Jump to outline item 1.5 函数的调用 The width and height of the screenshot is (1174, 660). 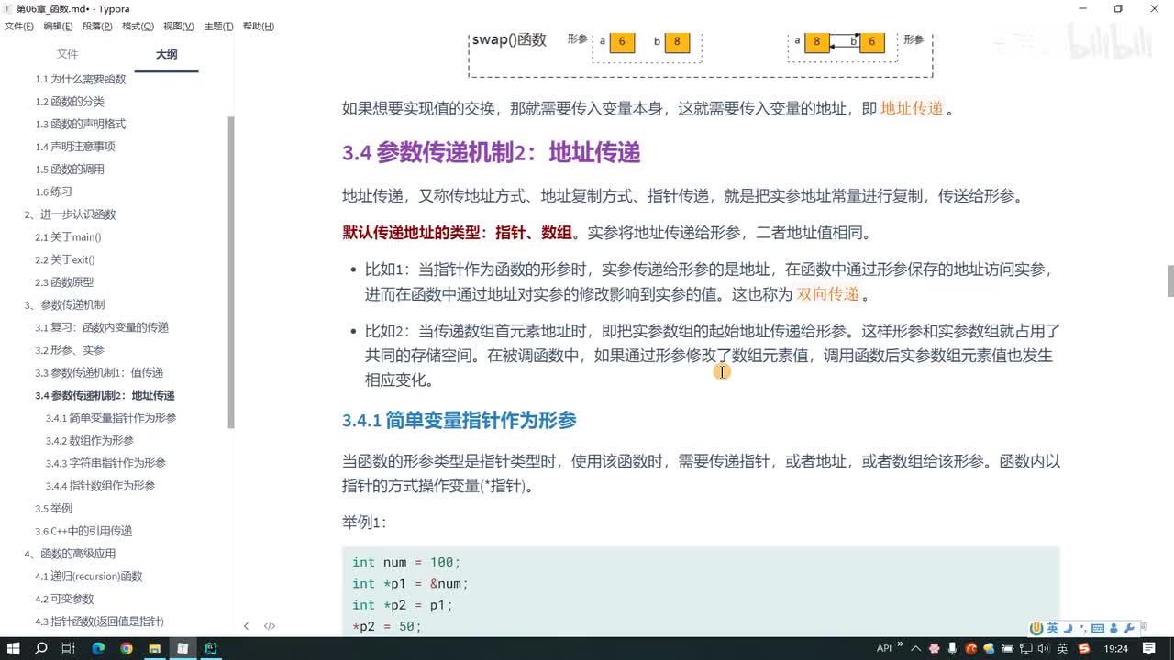pos(70,170)
